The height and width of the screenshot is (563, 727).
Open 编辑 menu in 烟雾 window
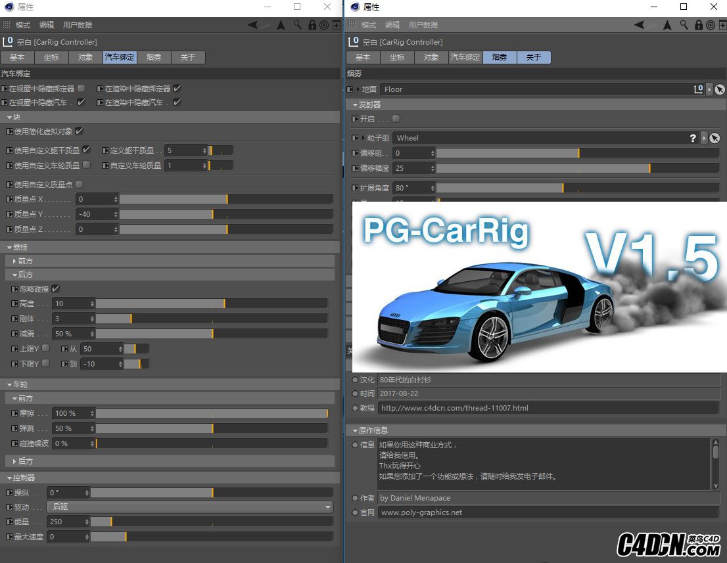point(392,25)
